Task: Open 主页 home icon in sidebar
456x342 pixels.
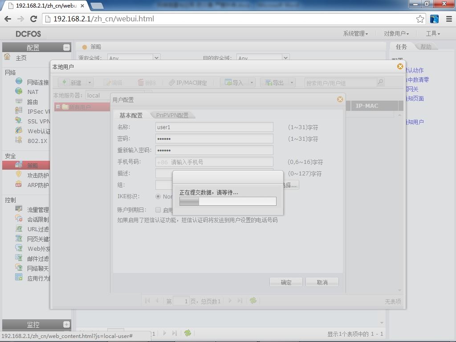Action: point(7,57)
